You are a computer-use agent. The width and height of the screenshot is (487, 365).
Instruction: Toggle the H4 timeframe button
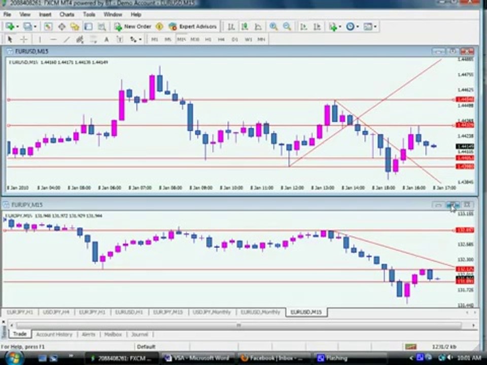(x=221, y=40)
